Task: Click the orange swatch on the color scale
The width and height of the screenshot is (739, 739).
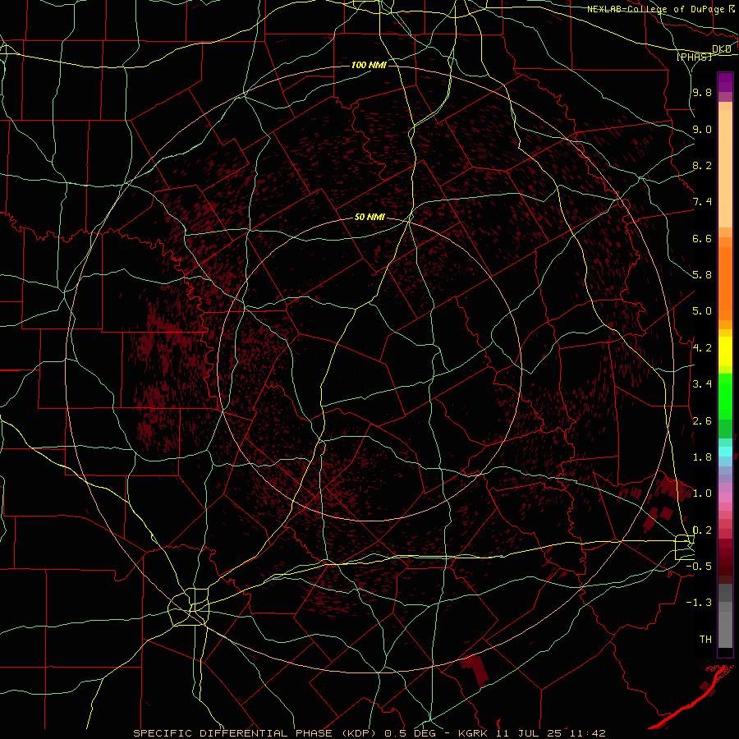Action: [725, 284]
